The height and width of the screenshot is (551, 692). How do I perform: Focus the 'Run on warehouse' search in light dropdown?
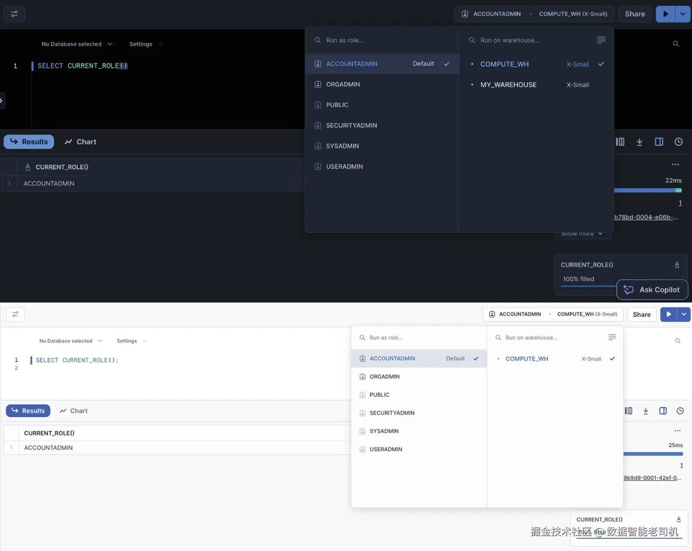click(550, 337)
